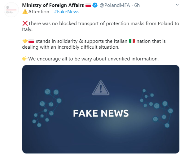This screenshot has width=184, height=155.
Task: Click the Polish flag emoji before 'stands in solidarity'
Action: pos(31,41)
